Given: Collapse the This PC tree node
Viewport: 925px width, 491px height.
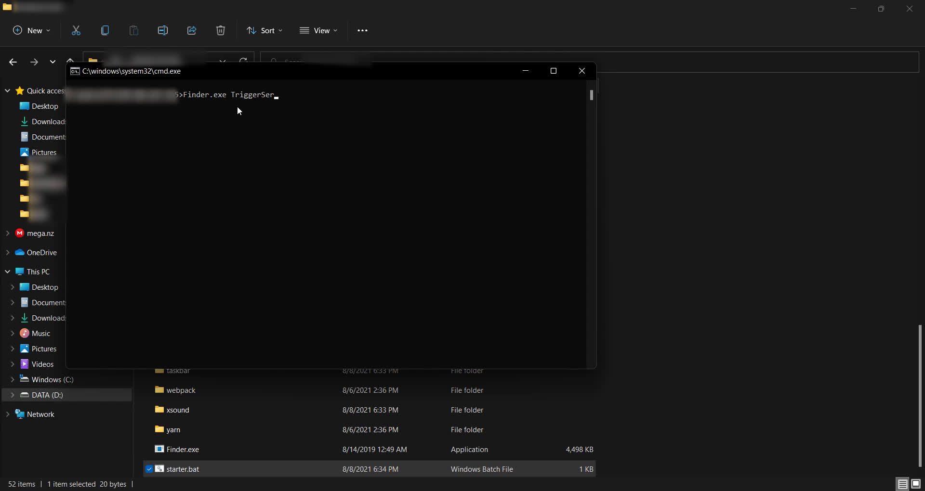Looking at the screenshot, I should (8, 271).
